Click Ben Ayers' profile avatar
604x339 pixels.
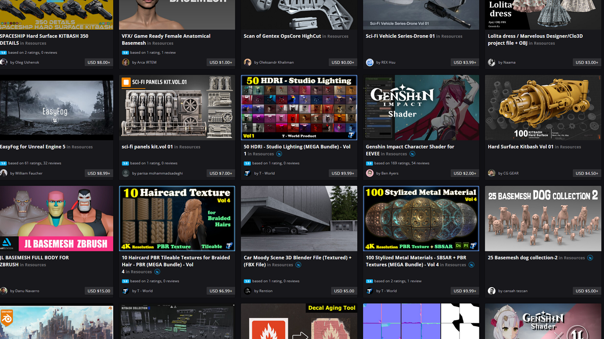coord(370,173)
